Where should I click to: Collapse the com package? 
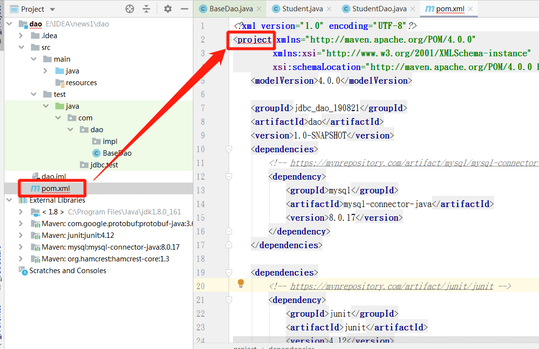pos(58,117)
